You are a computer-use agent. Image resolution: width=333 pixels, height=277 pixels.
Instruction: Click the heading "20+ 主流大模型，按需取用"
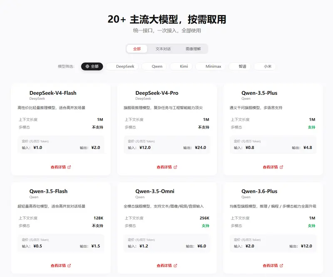[x=167, y=19]
